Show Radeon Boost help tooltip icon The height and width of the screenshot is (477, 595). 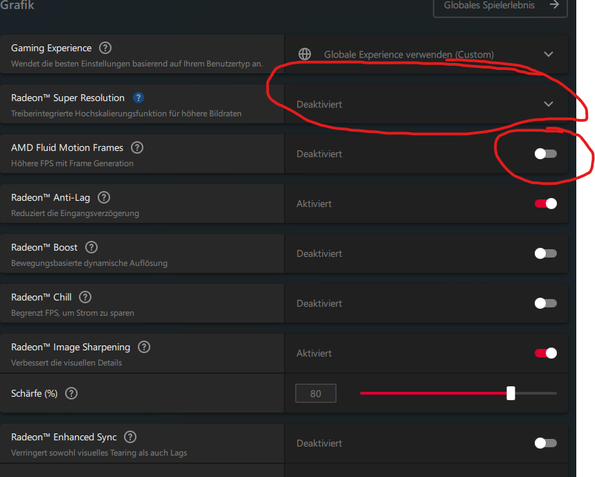click(x=91, y=247)
